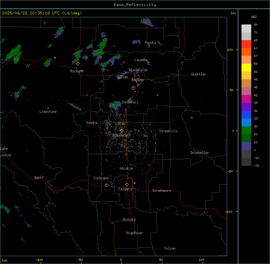Click the Calgary city label
Screen dimensions: 270x264
(125, 189)
